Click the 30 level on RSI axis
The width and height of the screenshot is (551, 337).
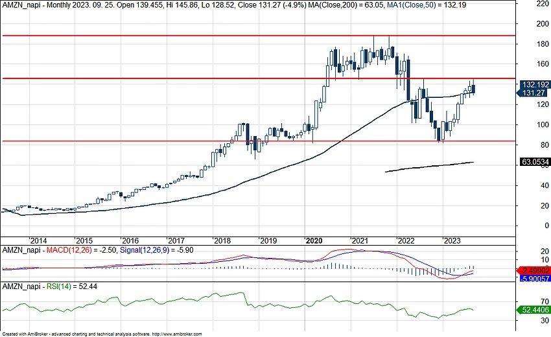pos(545,321)
